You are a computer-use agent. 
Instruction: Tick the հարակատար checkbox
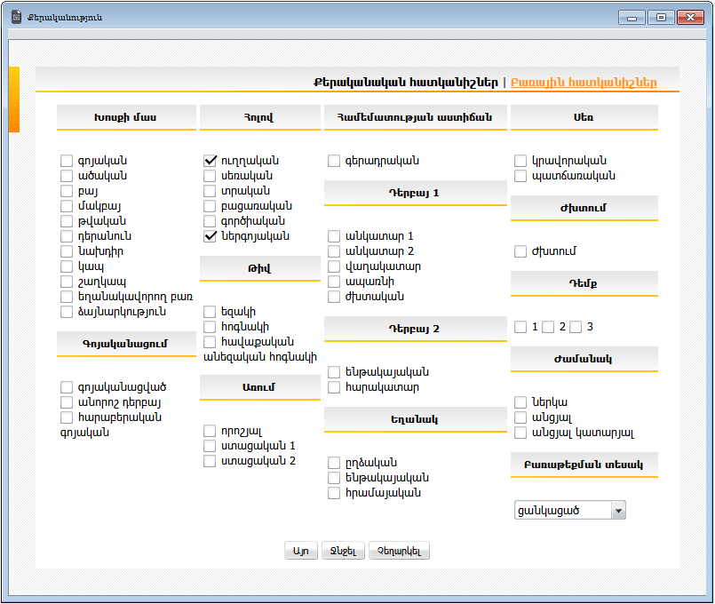tap(334, 387)
